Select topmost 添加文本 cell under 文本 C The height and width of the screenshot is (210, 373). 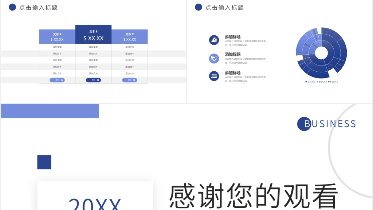pos(130,47)
